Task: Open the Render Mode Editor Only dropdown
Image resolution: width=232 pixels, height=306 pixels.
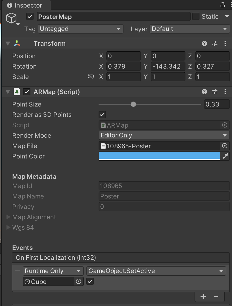Action: [x=164, y=135]
